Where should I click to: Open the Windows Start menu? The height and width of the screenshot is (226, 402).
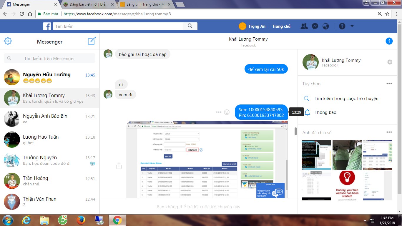coord(7,220)
